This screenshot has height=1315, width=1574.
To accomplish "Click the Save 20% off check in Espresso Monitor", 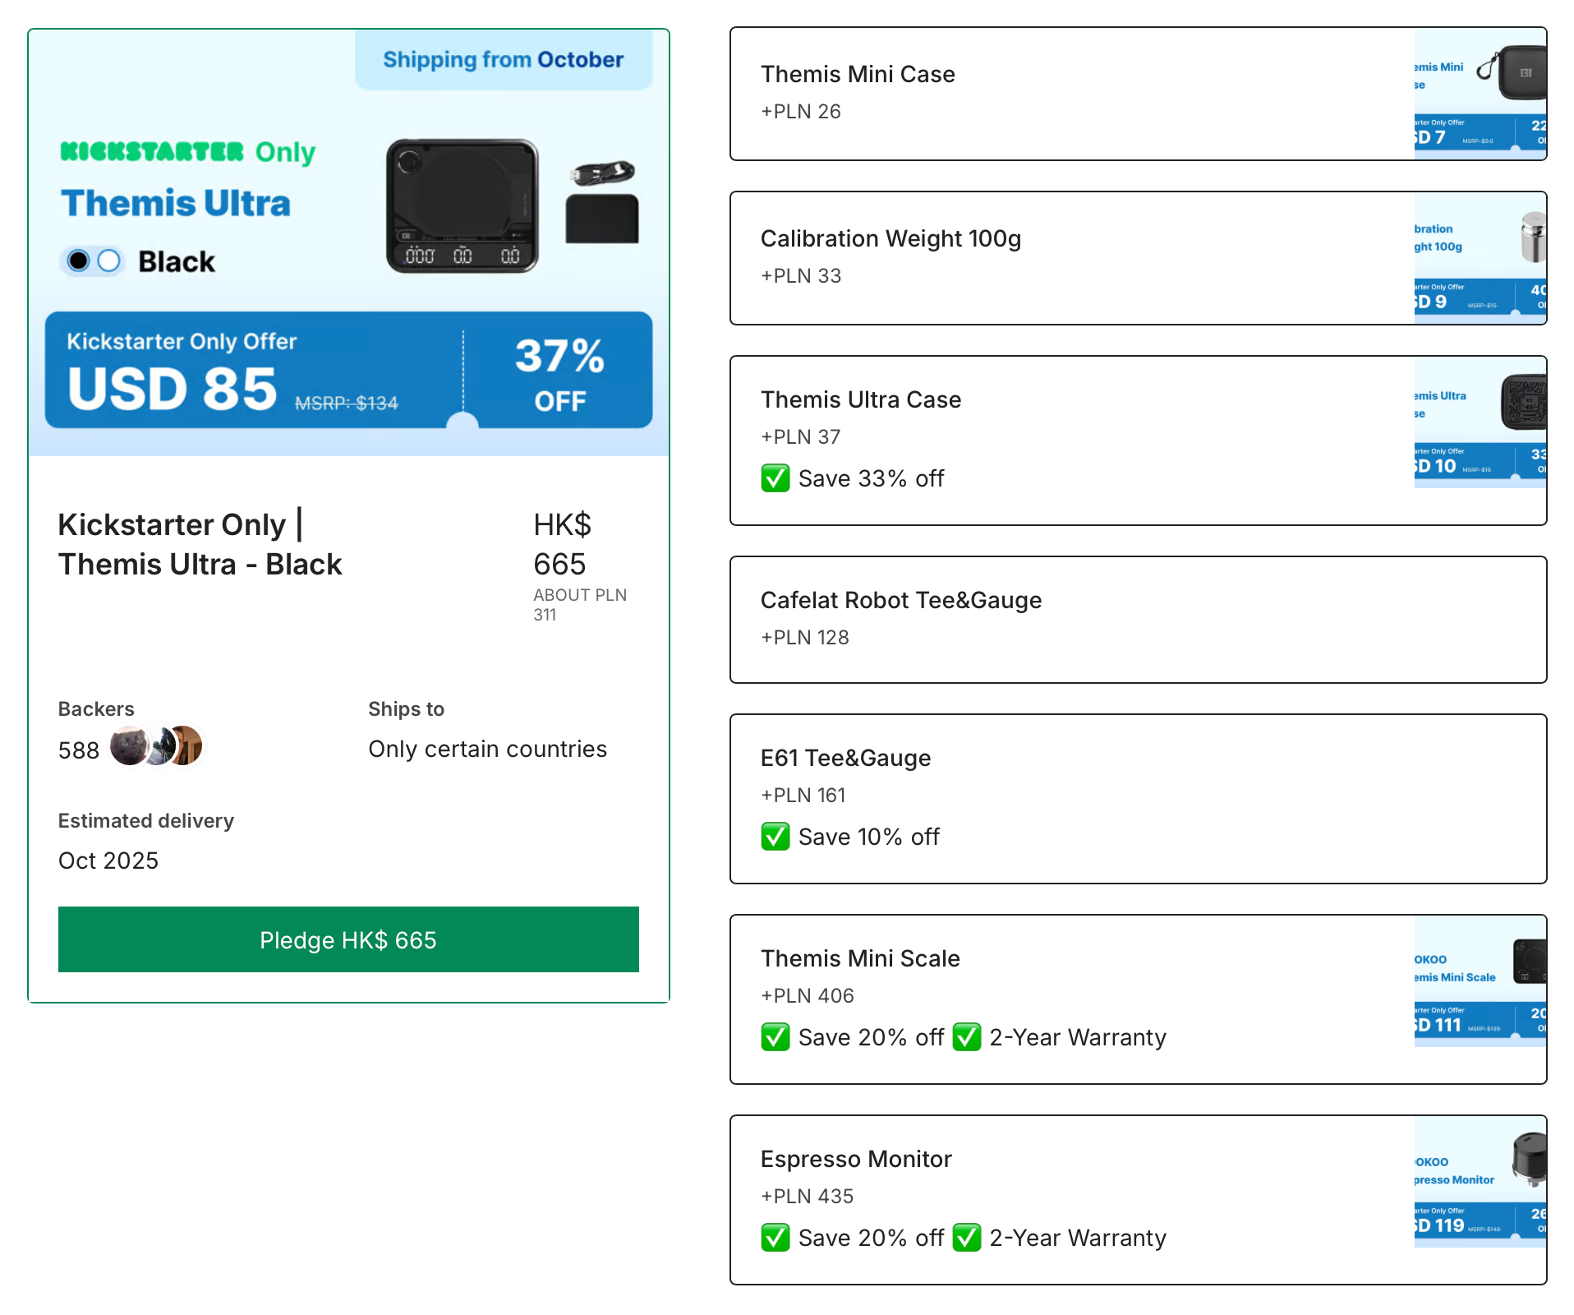I will 775,1238.
